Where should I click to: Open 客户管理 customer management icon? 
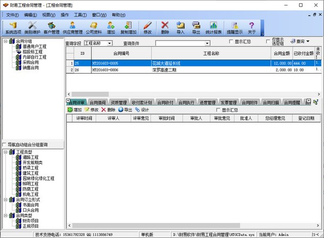51,28
